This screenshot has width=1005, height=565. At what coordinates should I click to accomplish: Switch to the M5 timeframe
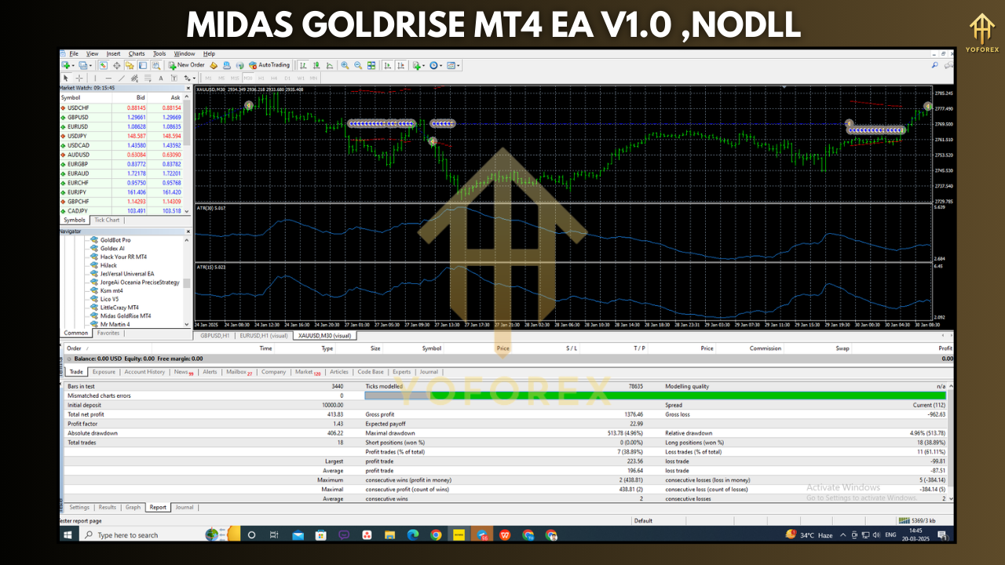221,78
